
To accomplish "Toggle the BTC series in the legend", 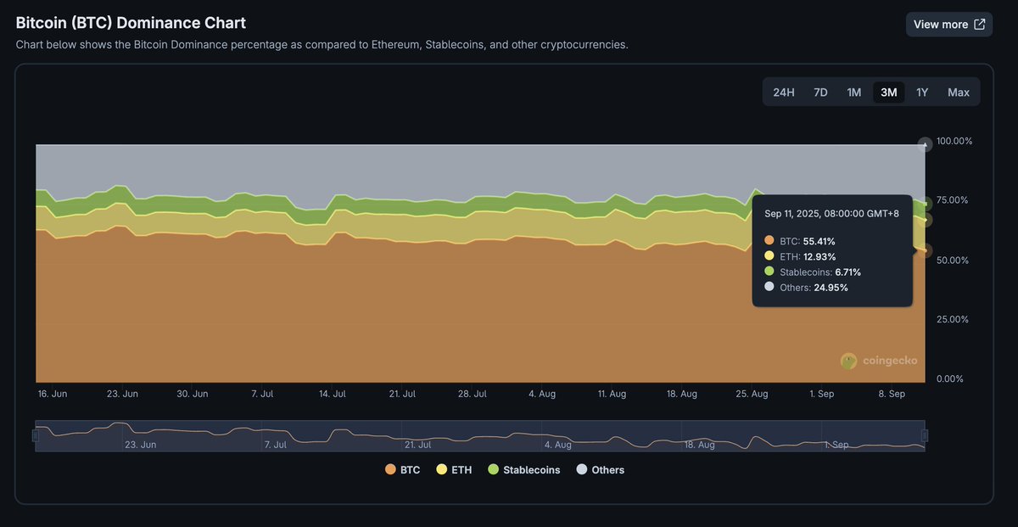I will point(402,469).
